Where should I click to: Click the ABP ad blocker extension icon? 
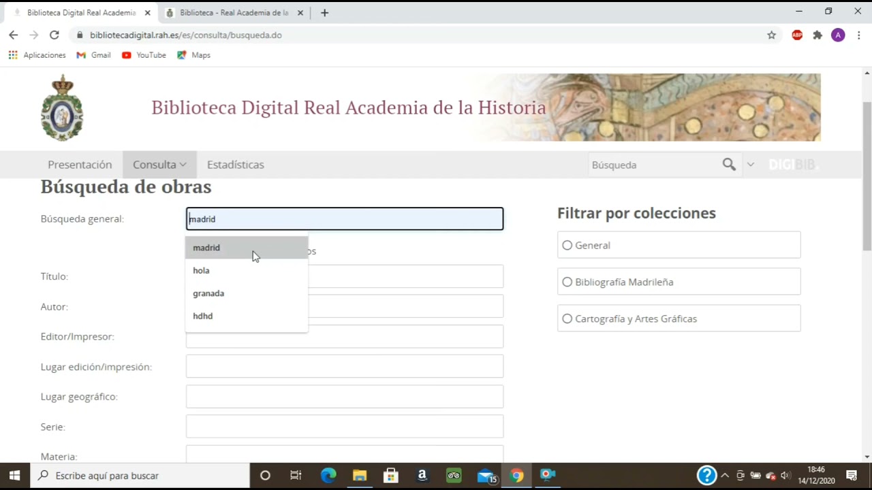797,35
